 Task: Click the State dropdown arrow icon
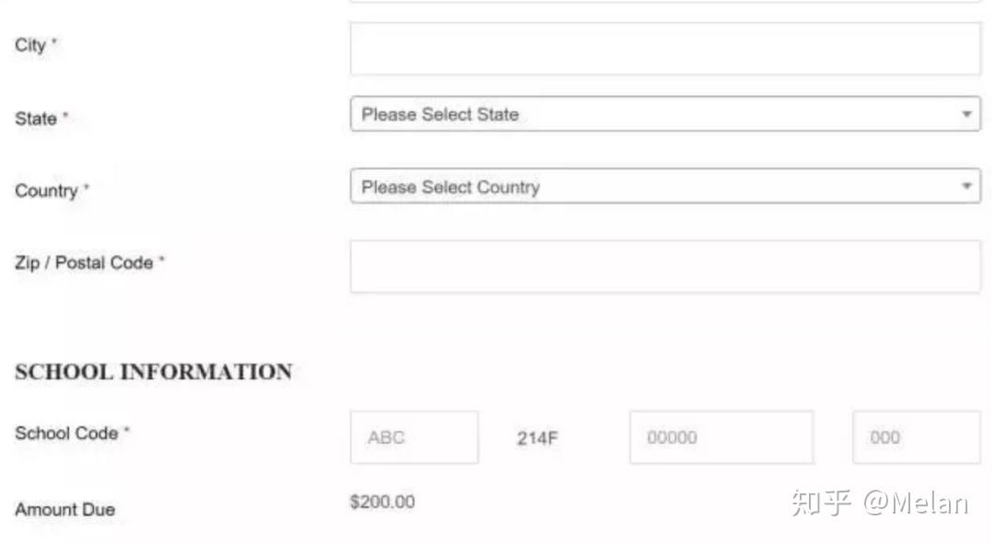click(x=966, y=115)
